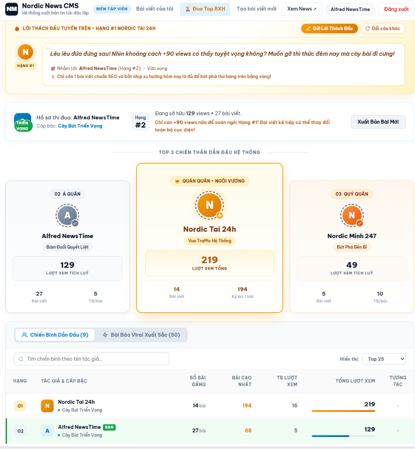The image size is (415, 449).
Task: Open the Hiển thị Top 25 dropdown
Action: click(x=384, y=359)
